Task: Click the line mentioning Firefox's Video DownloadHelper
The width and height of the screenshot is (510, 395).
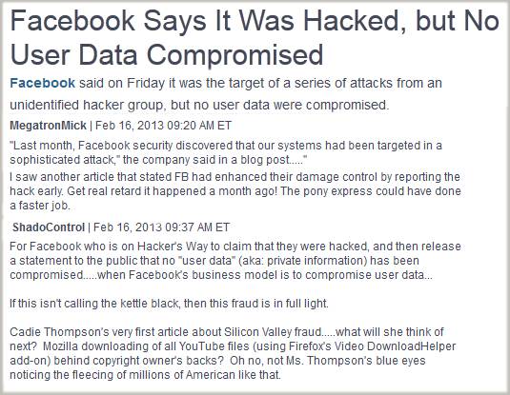Action: (233, 346)
